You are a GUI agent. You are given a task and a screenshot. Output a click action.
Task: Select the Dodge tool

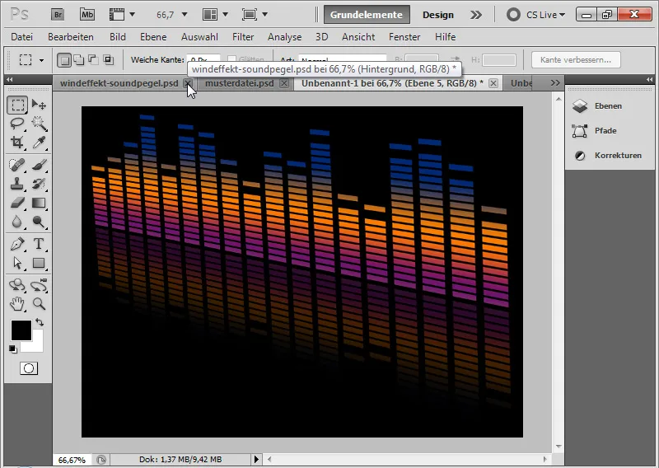pos(39,222)
